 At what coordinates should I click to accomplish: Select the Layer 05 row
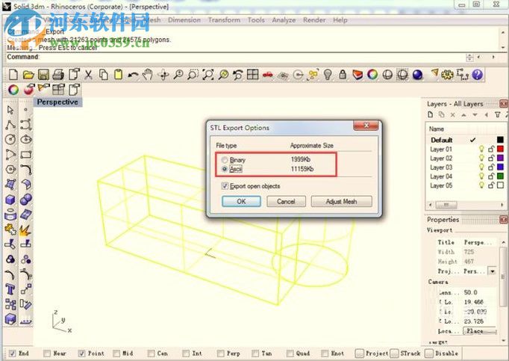466,185
